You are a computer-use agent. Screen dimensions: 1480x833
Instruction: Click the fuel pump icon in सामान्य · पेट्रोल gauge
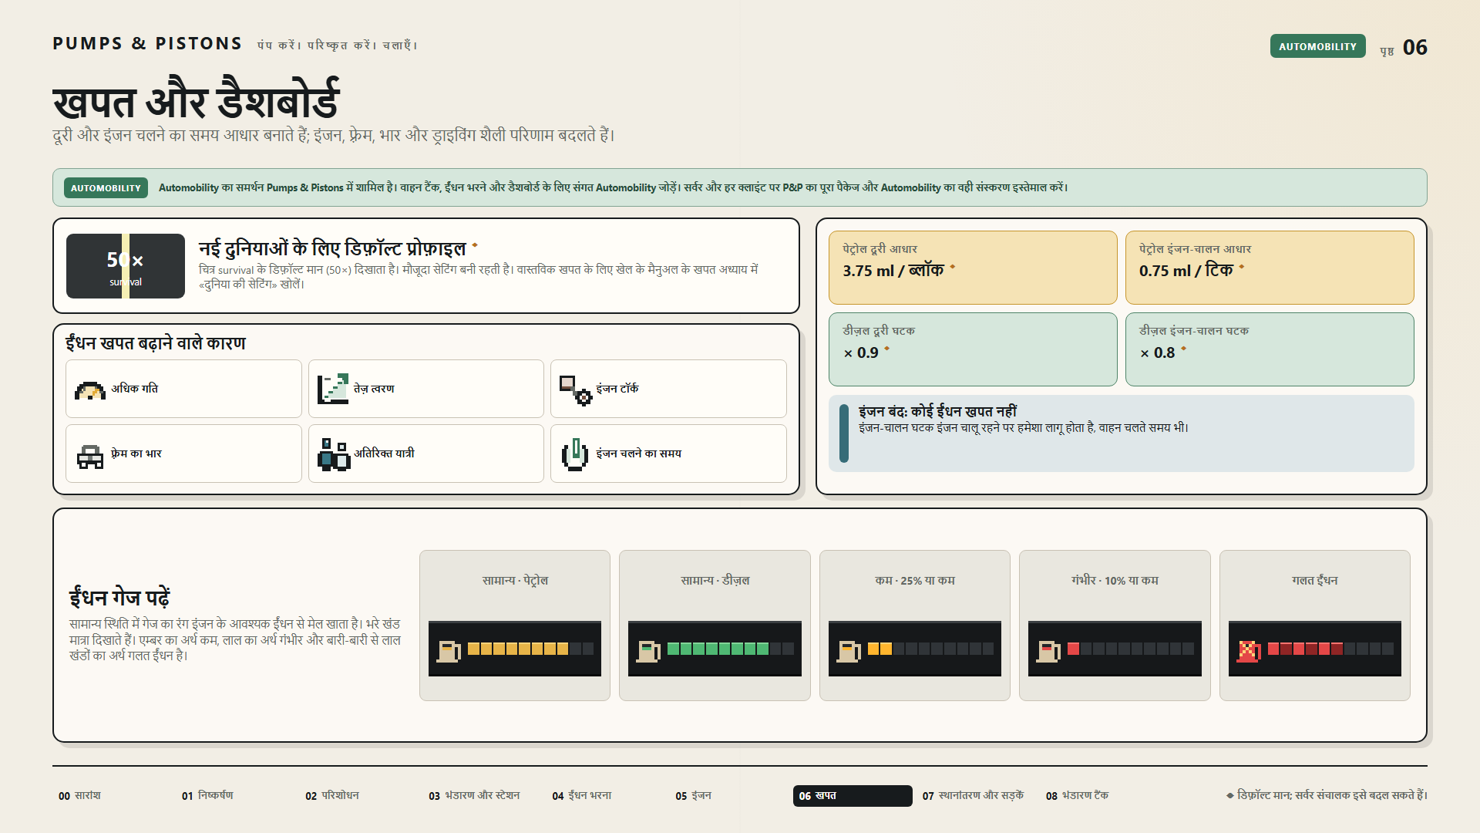[449, 650]
